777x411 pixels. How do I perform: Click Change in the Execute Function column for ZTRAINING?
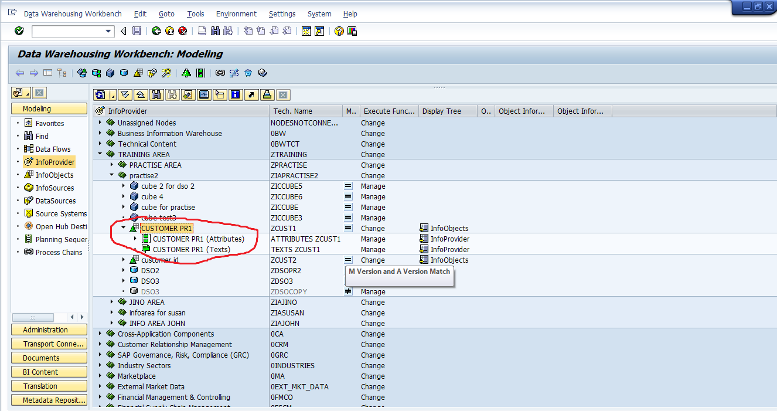(x=373, y=154)
